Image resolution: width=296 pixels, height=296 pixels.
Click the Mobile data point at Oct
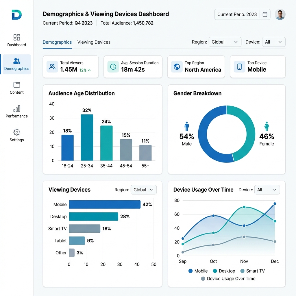tap(213, 216)
